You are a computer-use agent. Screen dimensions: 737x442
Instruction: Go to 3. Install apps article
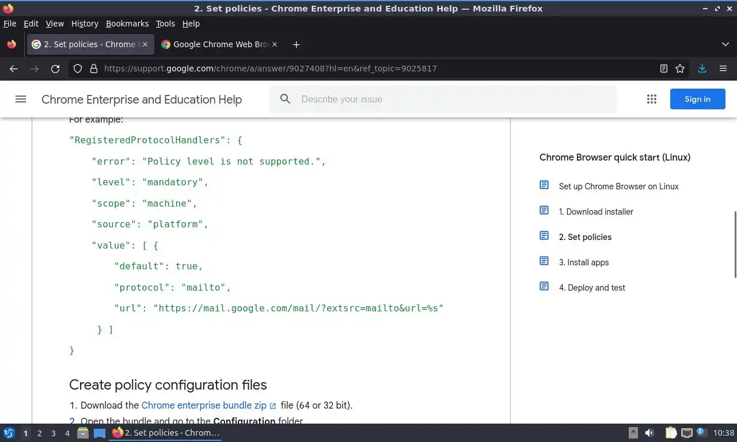coord(584,262)
